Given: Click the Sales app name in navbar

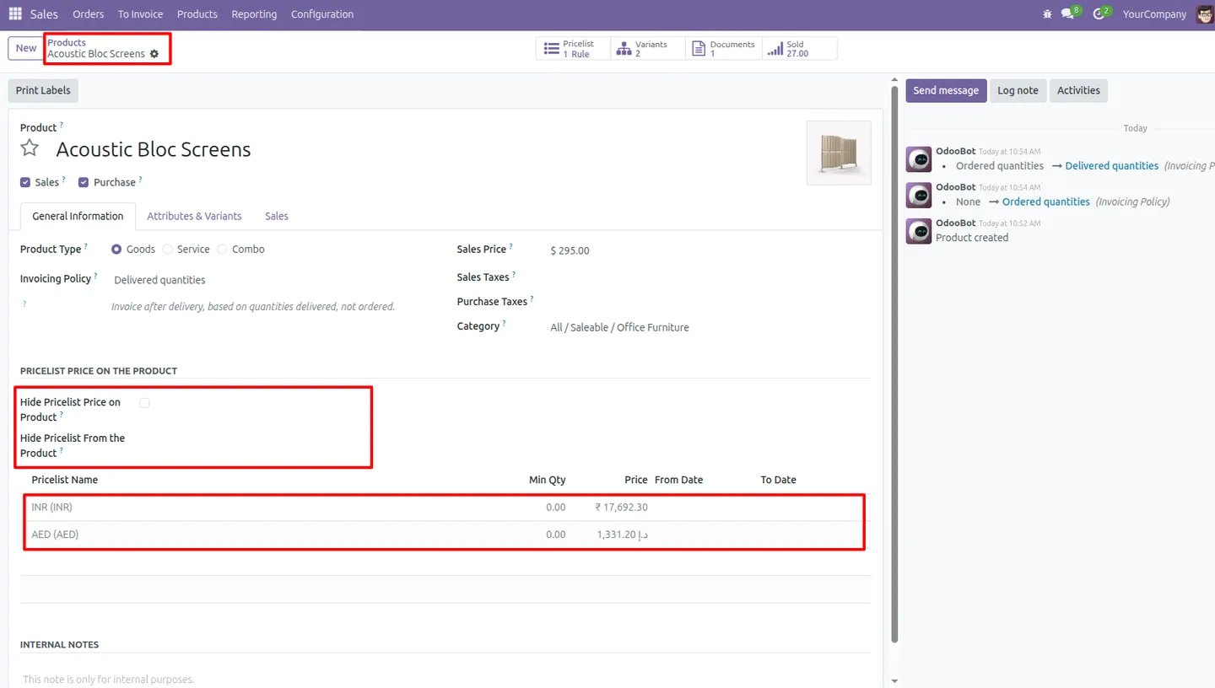Looking at the screenshot, I should pyautogui.click(x=44, y=14).
